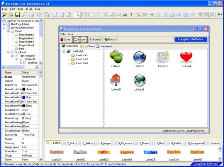Open the Custom gallery tab
The image size is (224, 167).
point(212,143)
